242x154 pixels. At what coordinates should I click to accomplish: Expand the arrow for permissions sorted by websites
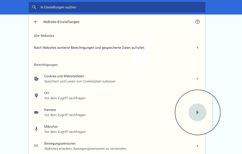198,48
